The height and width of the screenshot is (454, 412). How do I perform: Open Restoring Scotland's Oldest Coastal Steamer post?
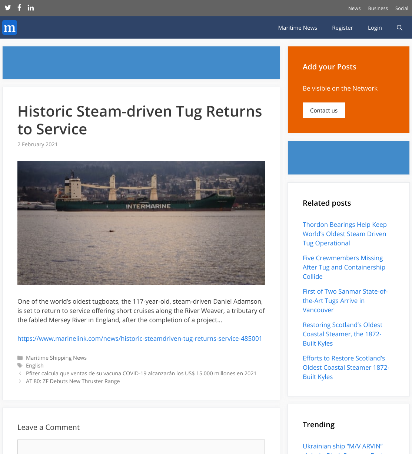(x=342, y=334)
